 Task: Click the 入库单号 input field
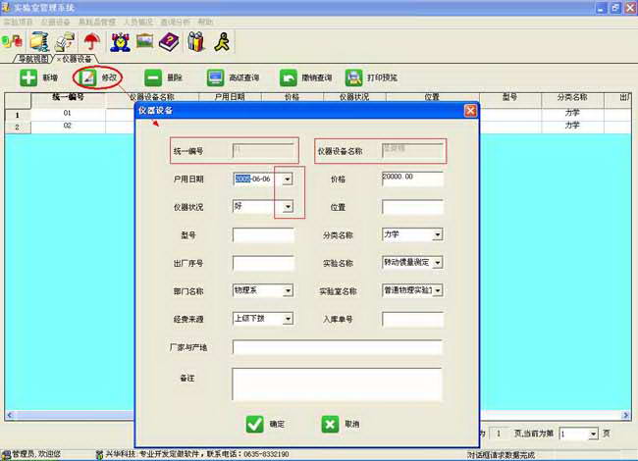pyautogui.click(x=412, y=320)
